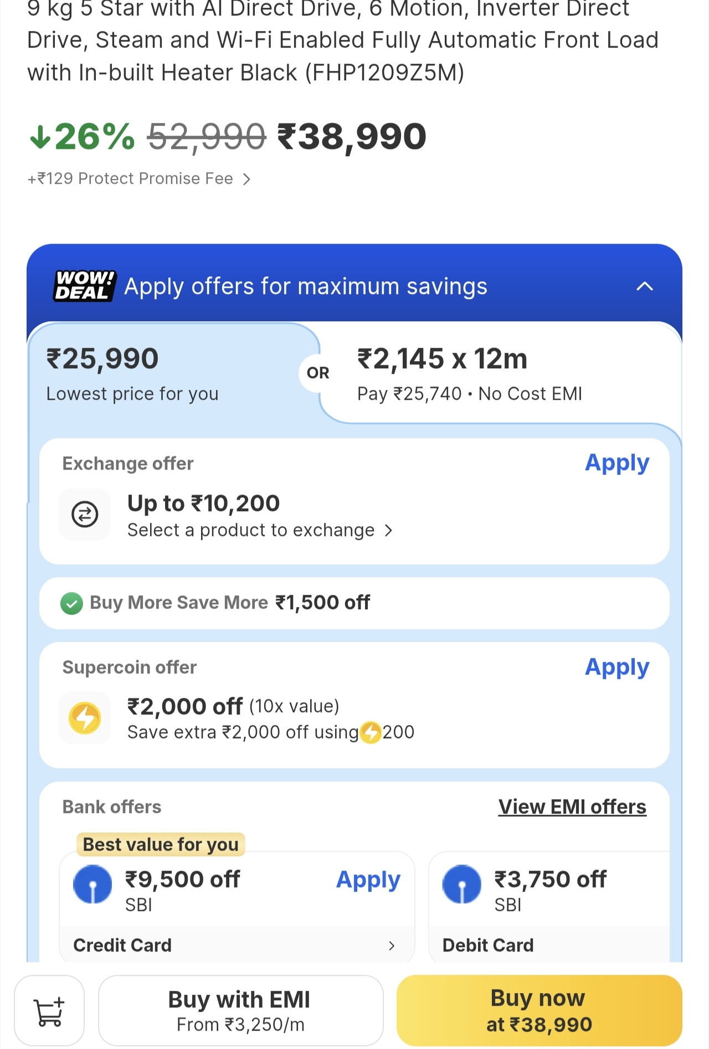Tap the exchange arrows icon
The width and height of the screenshot is (709, 1049).
85,514
